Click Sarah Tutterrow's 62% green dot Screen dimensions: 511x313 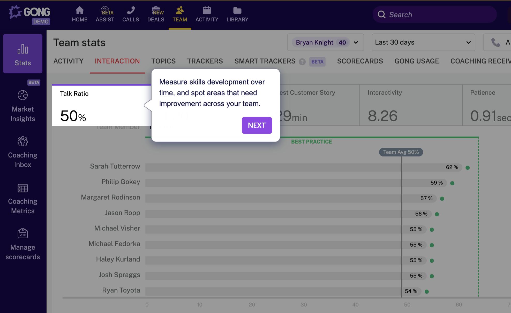tap(468, 168)
